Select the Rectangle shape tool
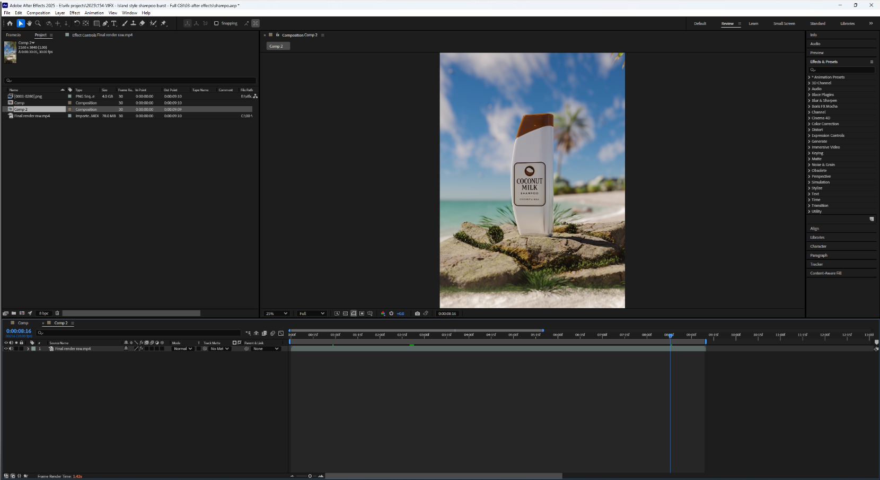Viewport: 880px width, 480px height. [96, 23]
